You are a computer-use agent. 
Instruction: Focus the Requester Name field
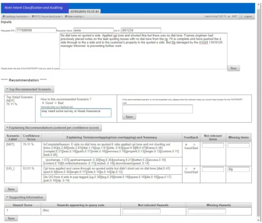93,30
